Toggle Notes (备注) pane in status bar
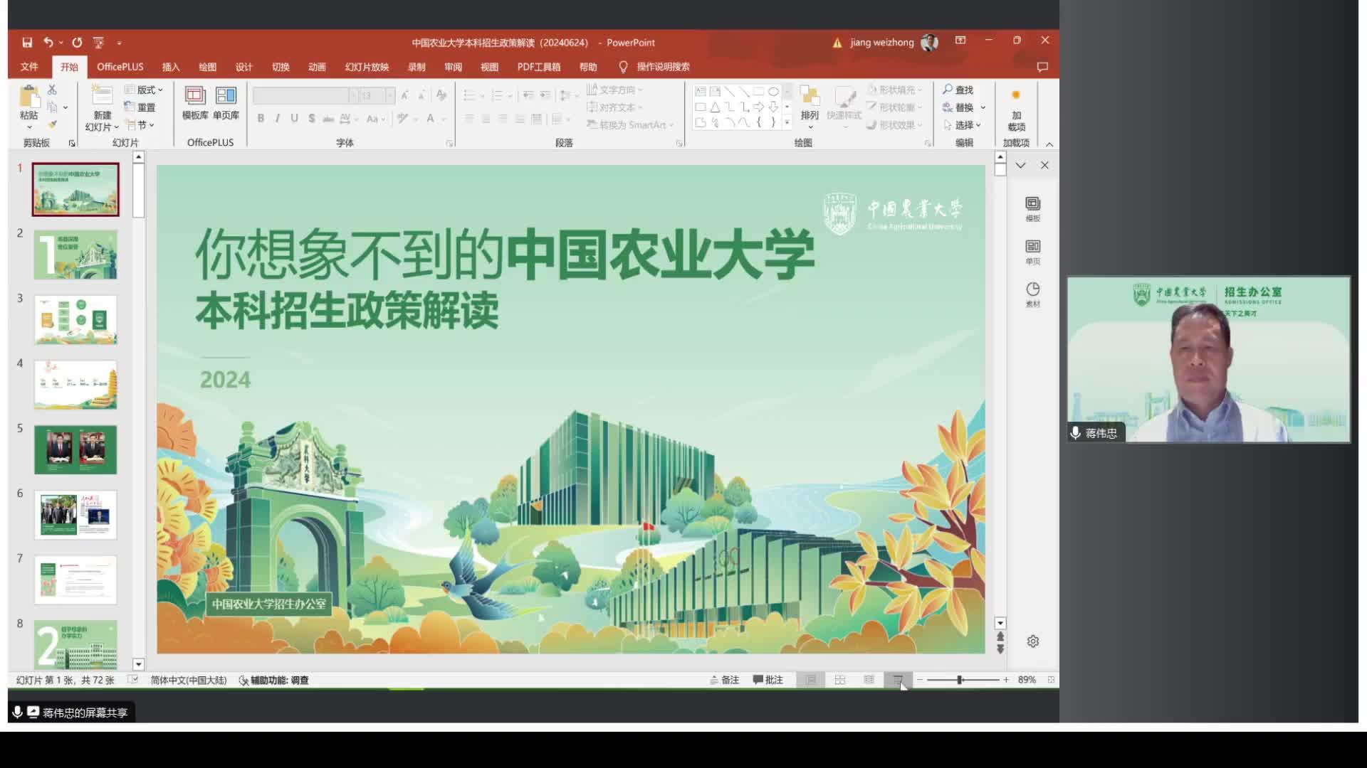Image resolution: width=1367 pixels, height=768 pixels. tap(725, 680)
